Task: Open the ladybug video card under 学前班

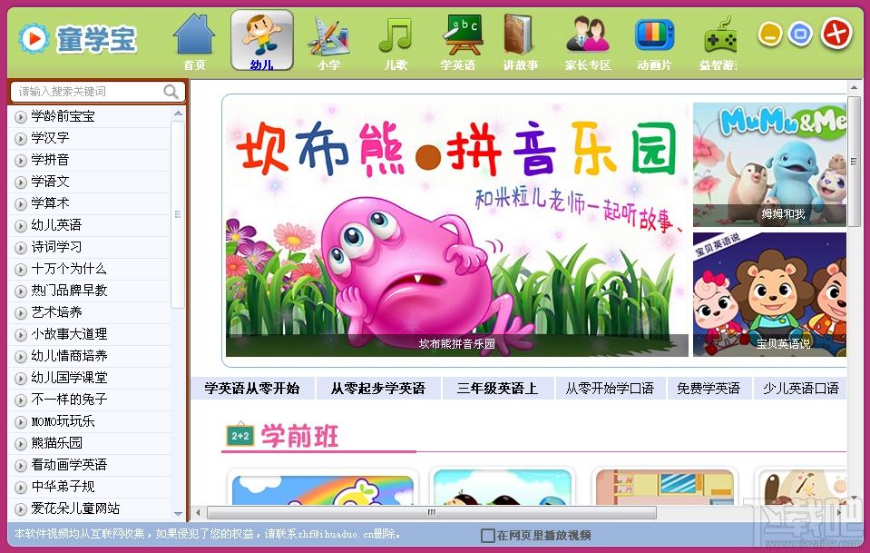Action: coord(503,487)
